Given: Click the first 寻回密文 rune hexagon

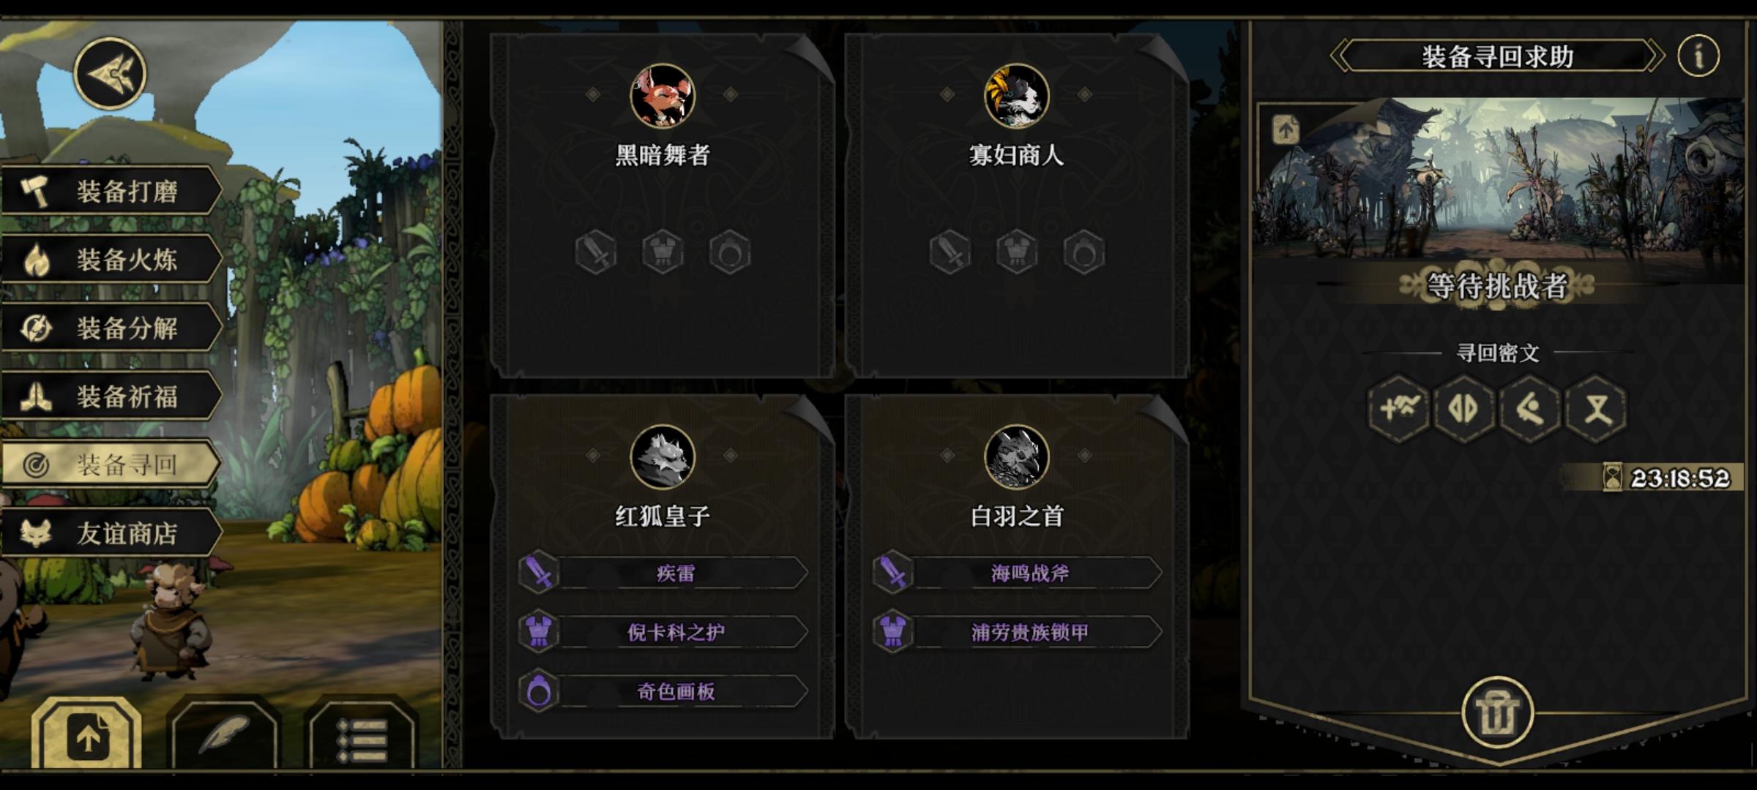Looking at the screenshot, I should pos(1398,408).
